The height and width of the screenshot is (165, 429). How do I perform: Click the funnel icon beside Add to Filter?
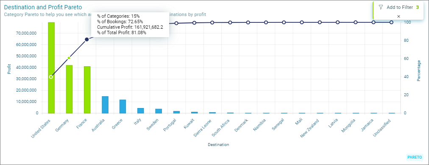pyautogui.click(x=381, y=7)
